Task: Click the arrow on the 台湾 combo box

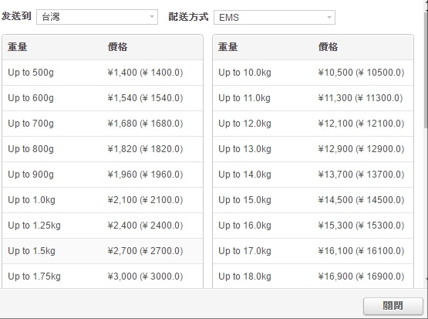Action: click(152, 17)
